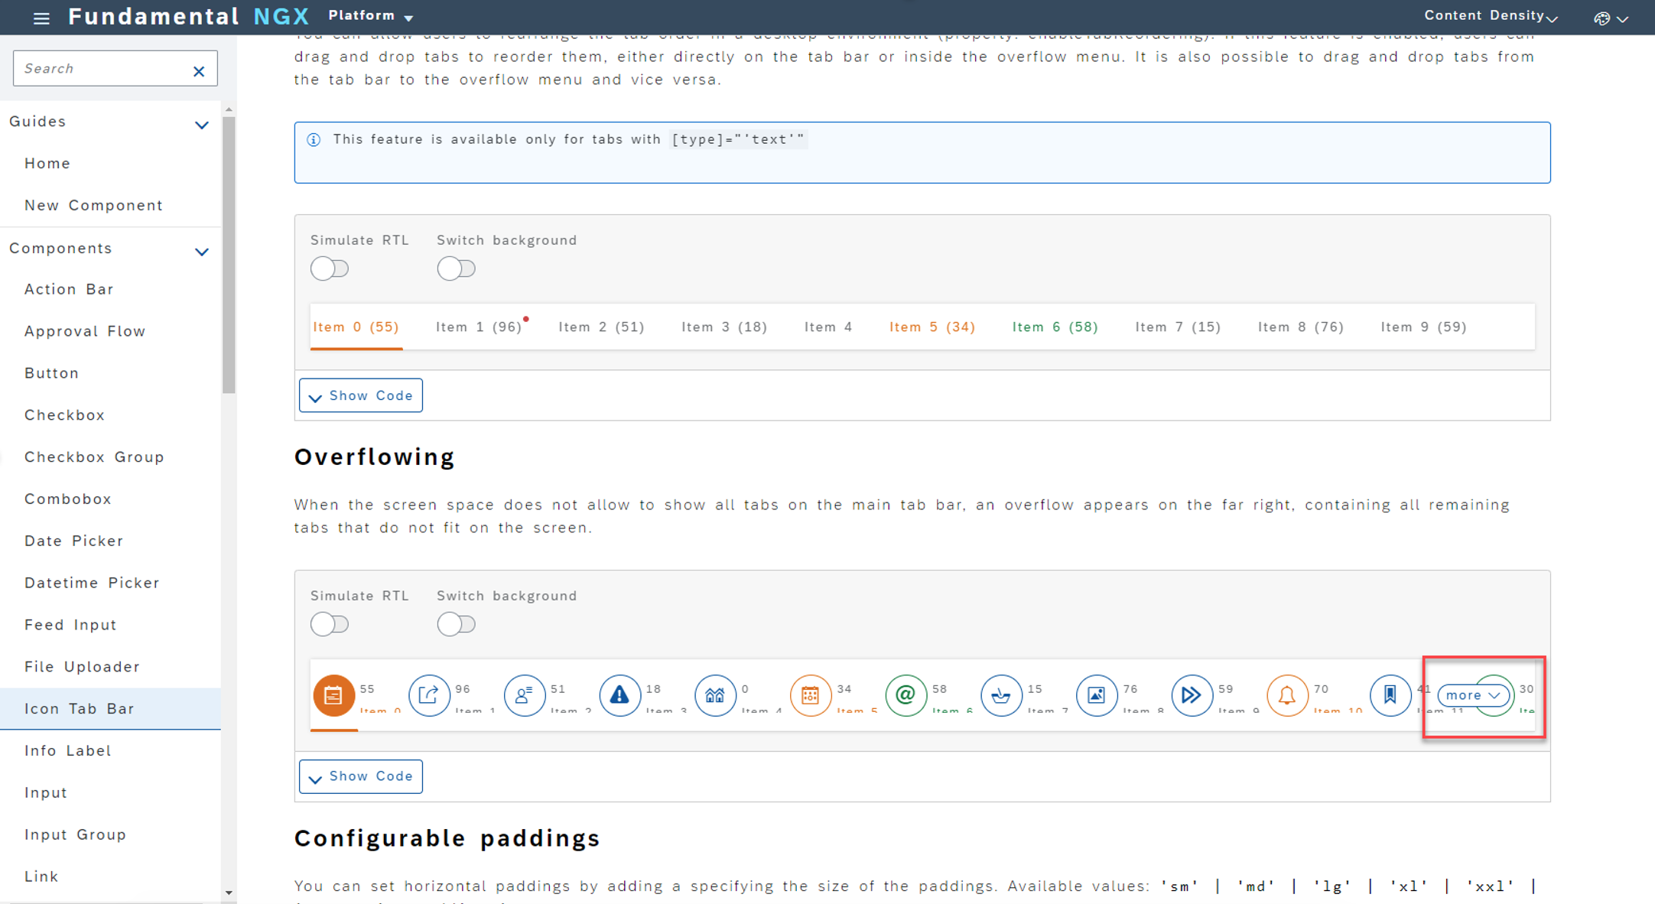Open the home icon tab Item 4
The image size is (1655, 904).
click(x=715, y=696)
